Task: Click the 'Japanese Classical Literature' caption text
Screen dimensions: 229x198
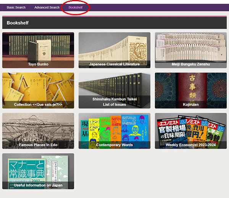Action: tap(114, 64)
